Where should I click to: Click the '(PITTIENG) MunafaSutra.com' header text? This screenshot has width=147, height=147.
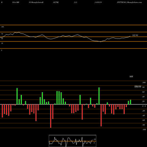pyautogui.click(x=129, y=2)
